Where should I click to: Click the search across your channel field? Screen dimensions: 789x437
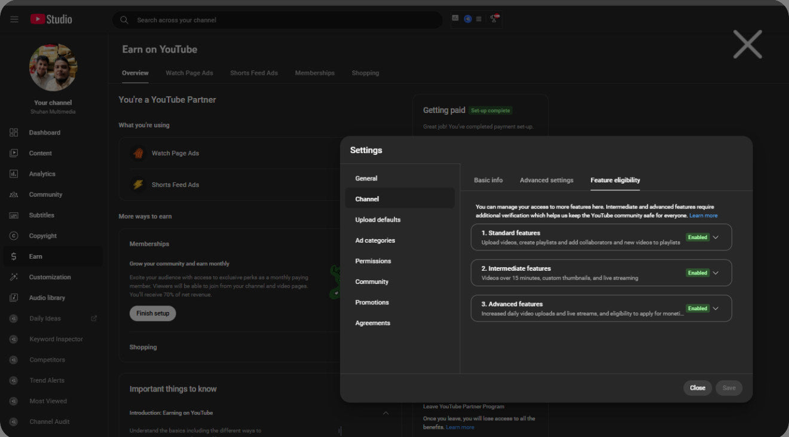point(277,20)
